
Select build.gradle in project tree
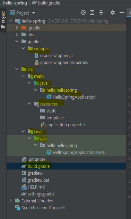[x=38, y=166]
